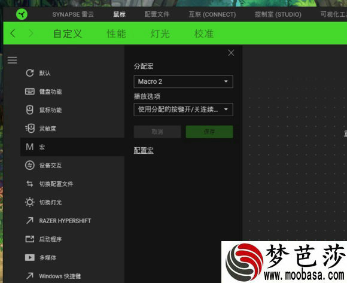Select the 宏 macro M icon
This screenshot has width=347, height=283.
click(30, 147)
